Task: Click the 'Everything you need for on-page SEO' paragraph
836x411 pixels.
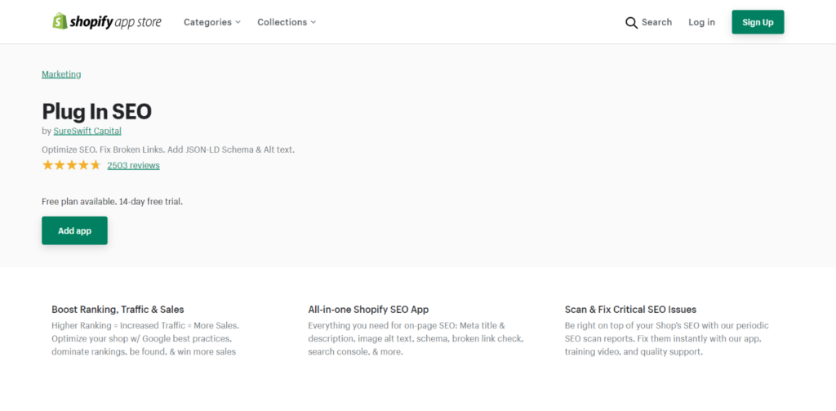Action: (x=416, y=339)
